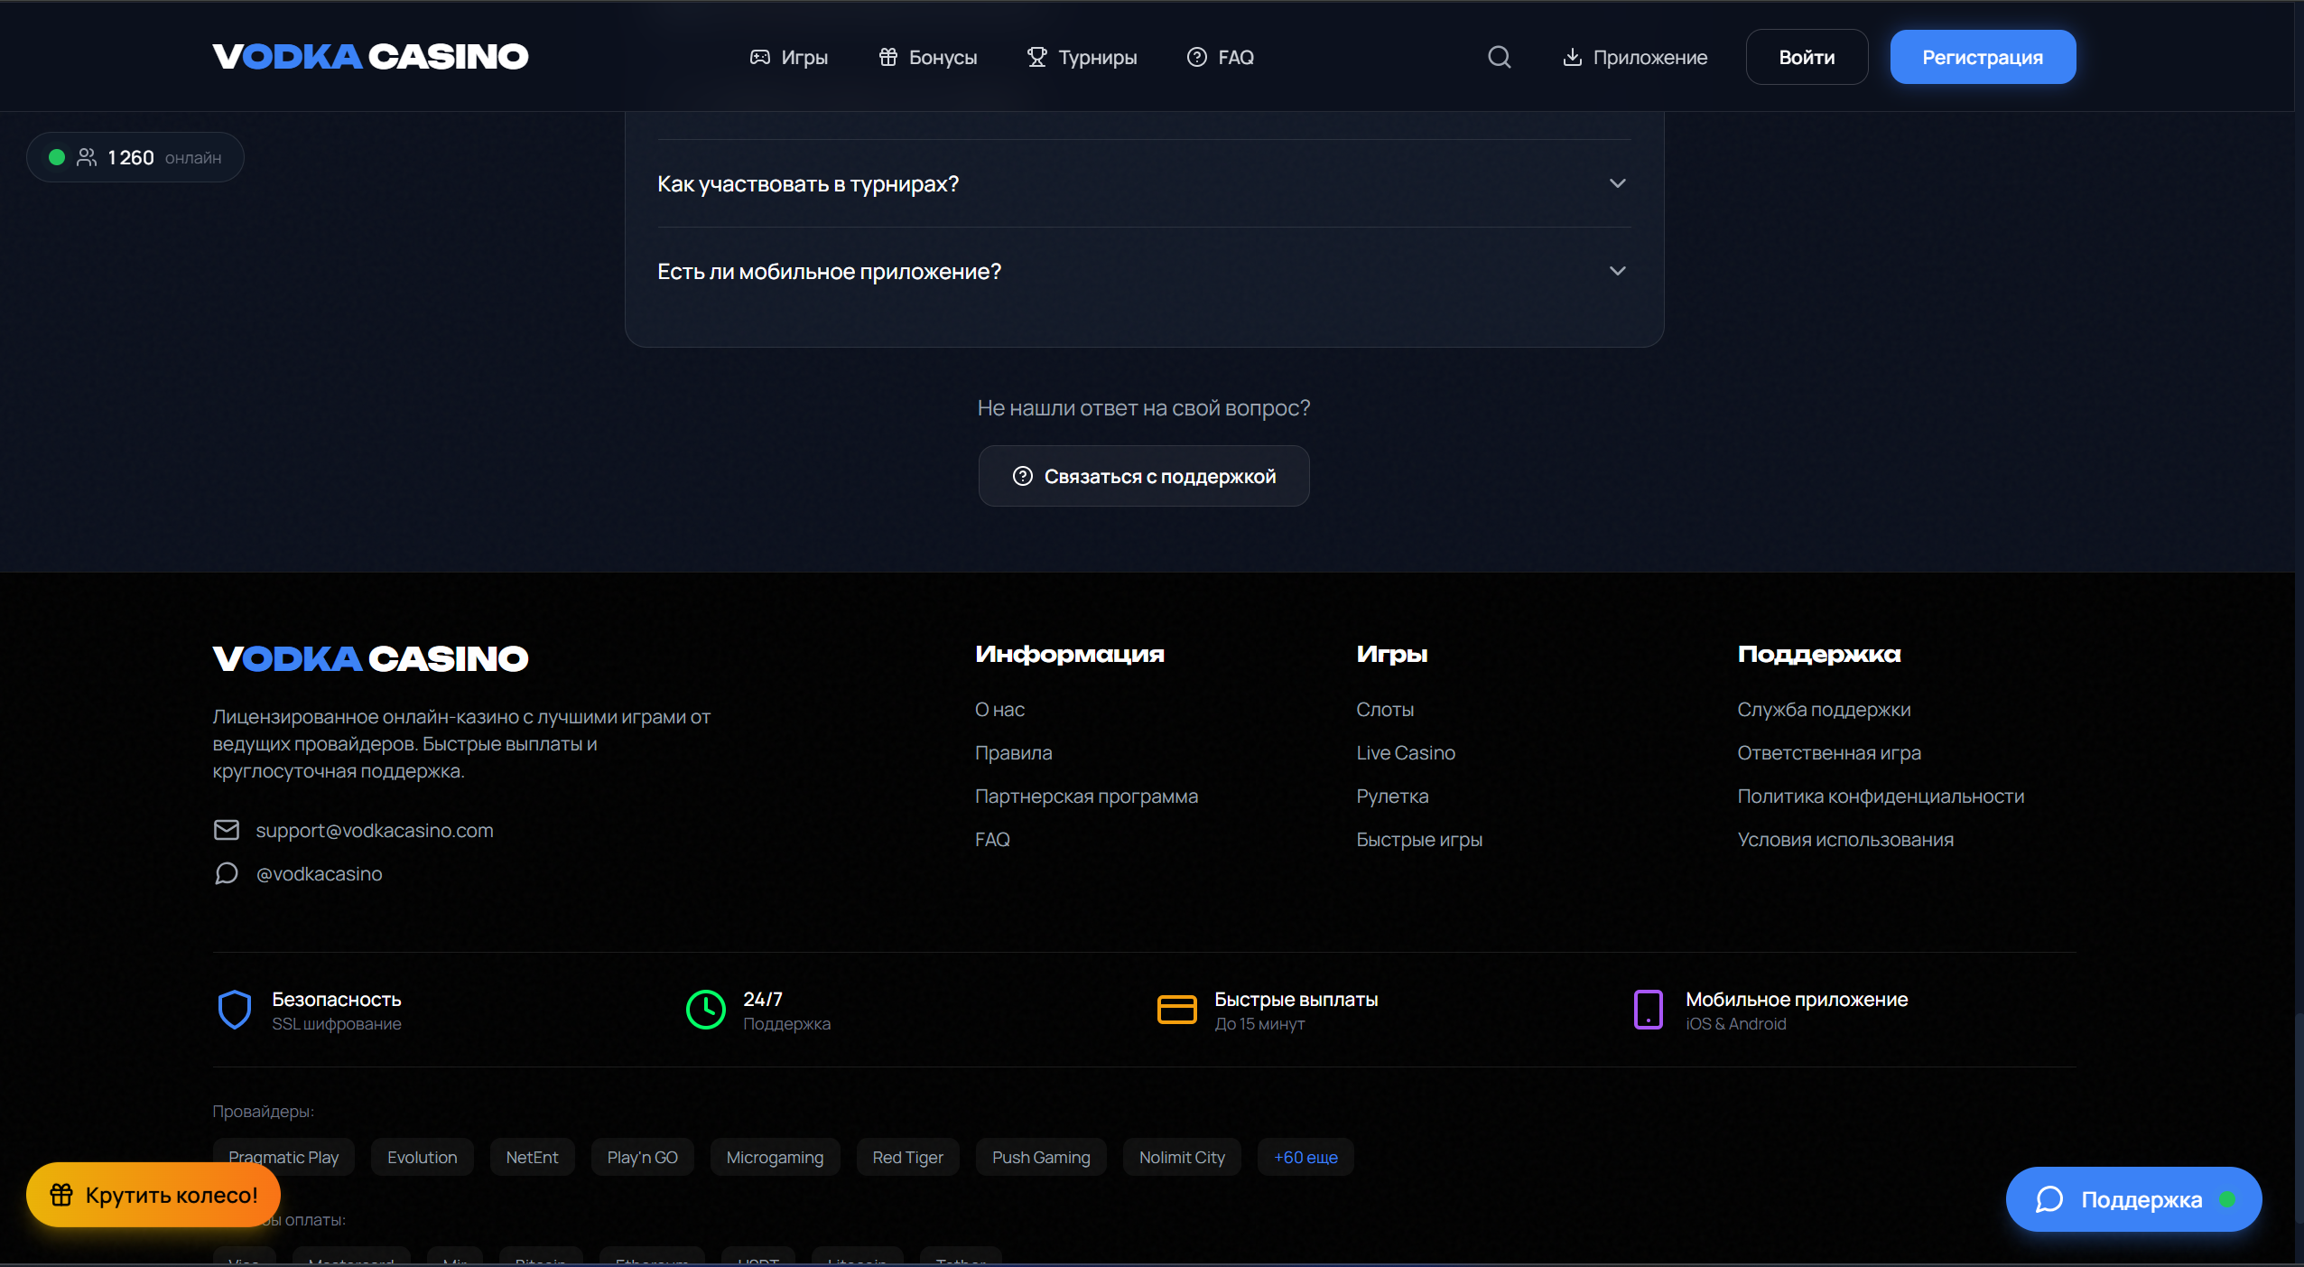2304x1267 pixels.
Task: Go to Турниры in navigation
Action: 1082,57
